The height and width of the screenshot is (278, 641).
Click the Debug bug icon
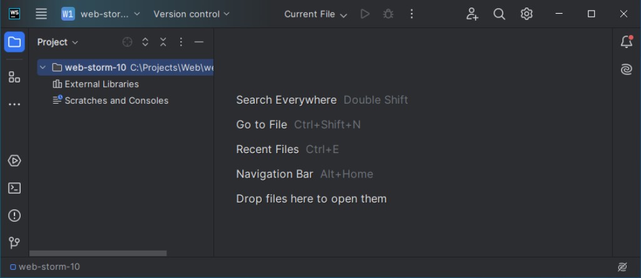pyautogui.click(x=388, y=14)
